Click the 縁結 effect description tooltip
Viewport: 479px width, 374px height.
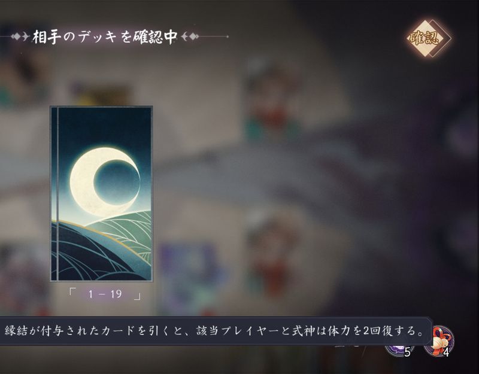pyautogui.click(x=216, y=331)
